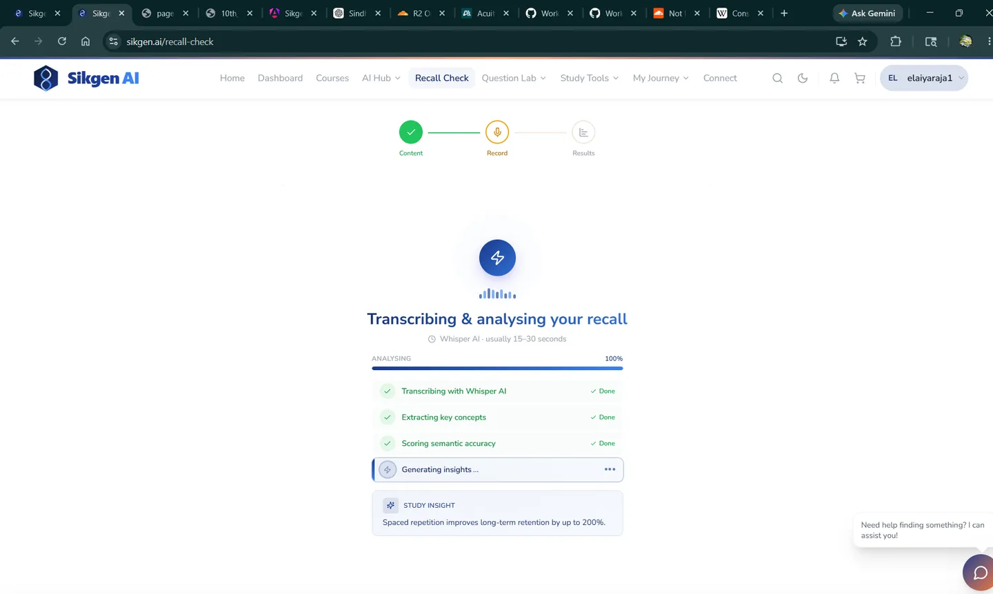Click Done beside Scoring semantic accuracy

tap(603, 443)
